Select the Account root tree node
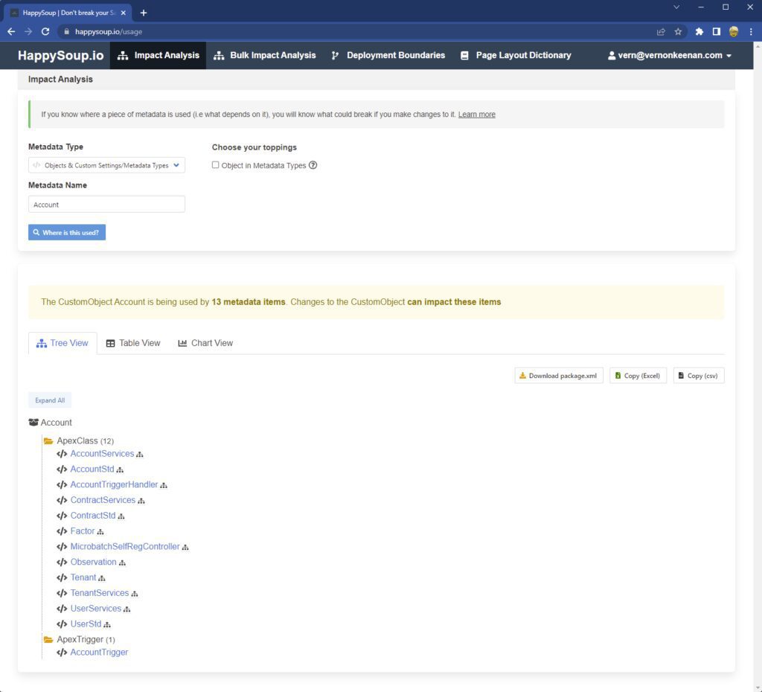762x692 pixels. pos(56,423)
